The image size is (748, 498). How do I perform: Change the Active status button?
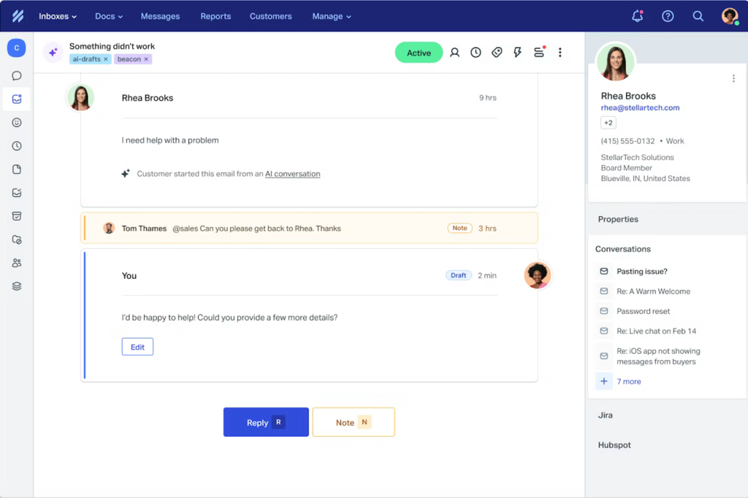419,53
